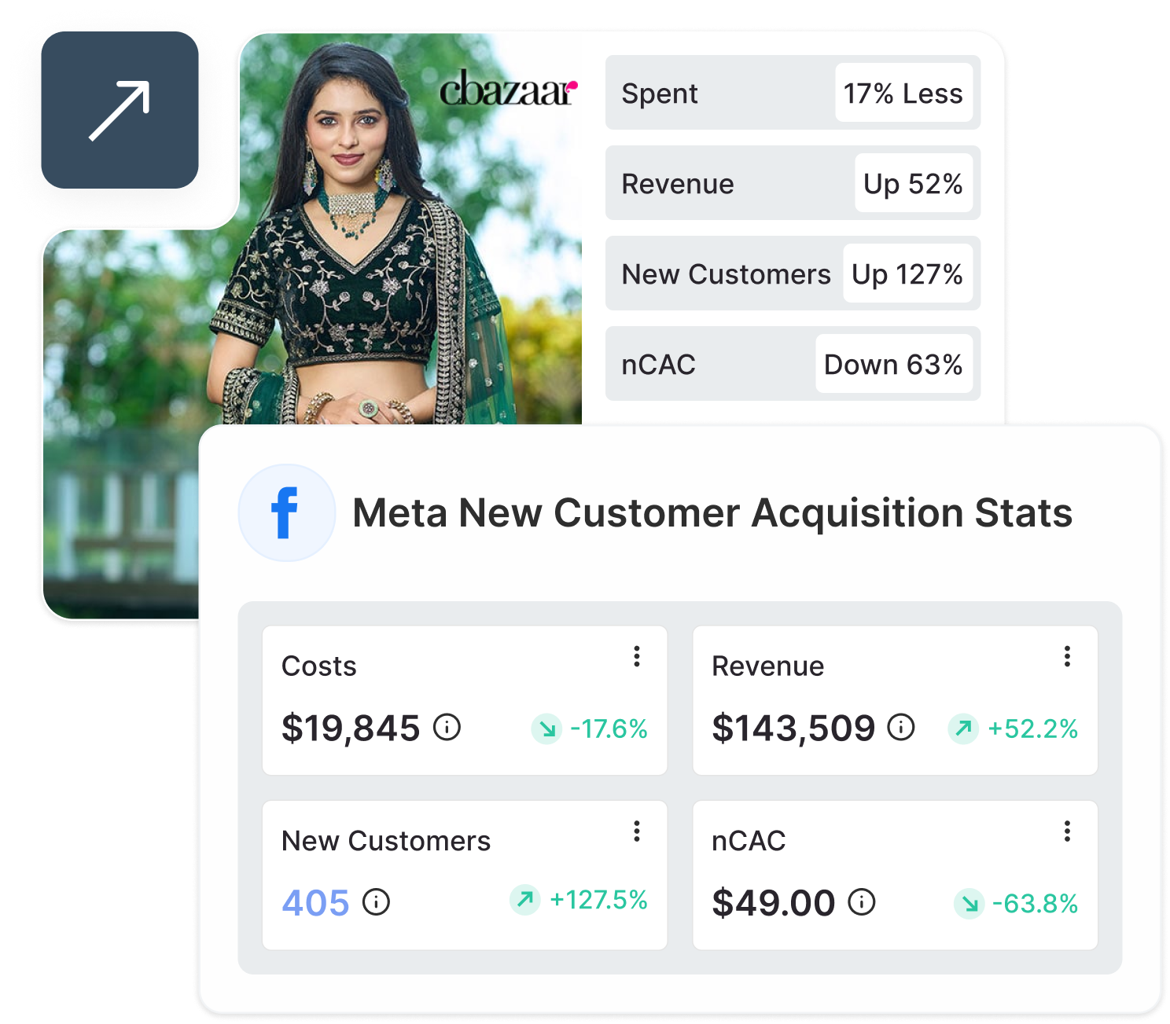
Task: Select the 17% Less spent badge
Action: [x=903, y=93]
